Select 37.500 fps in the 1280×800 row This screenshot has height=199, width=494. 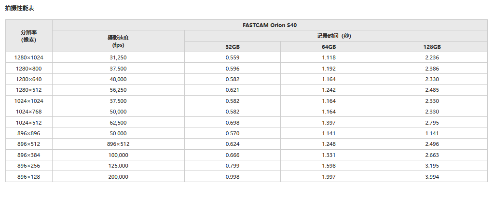point(118,69)
